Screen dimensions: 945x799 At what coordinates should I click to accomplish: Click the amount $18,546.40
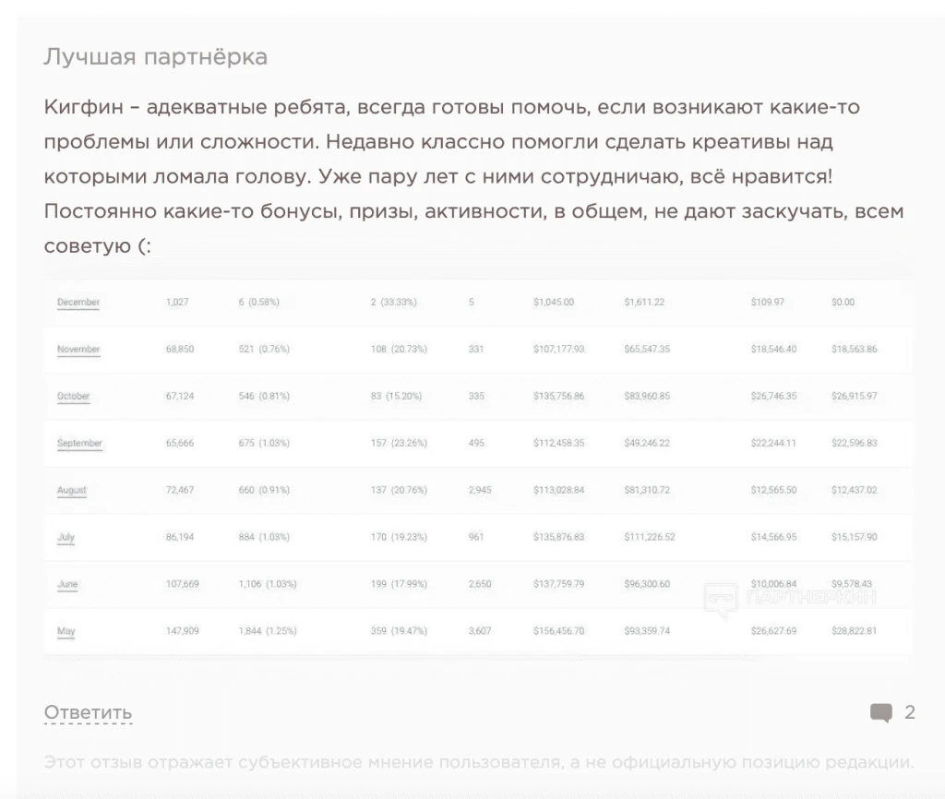(x=774, y=349)
